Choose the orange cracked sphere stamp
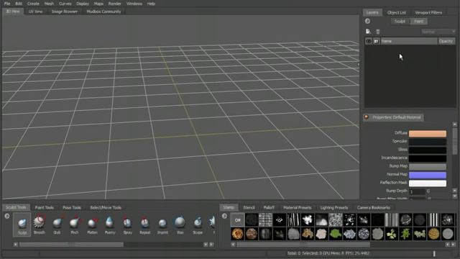 point(237,234)
